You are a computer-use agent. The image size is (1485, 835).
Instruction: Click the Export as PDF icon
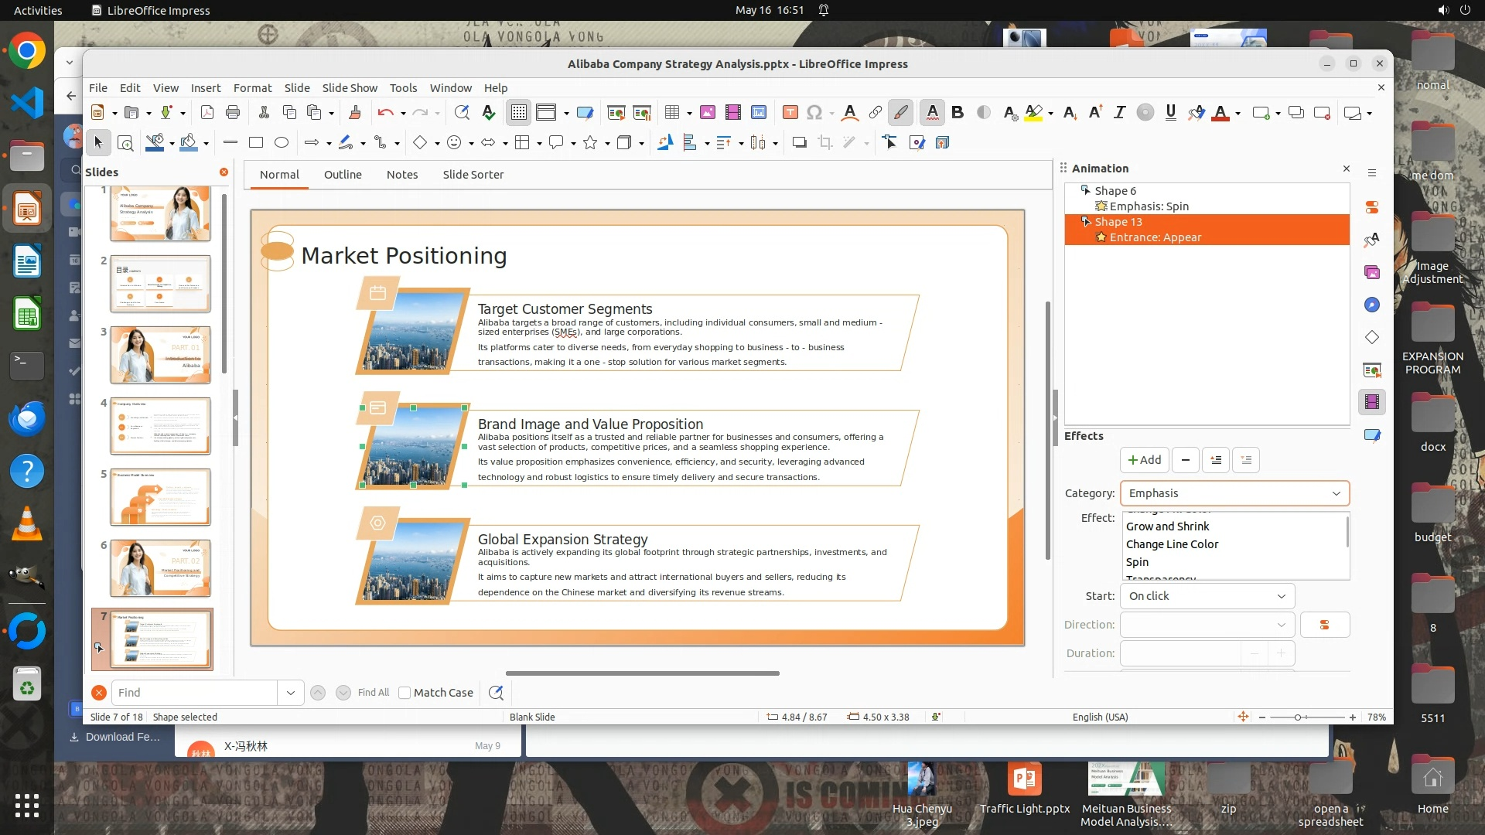(x=207, y=113)
